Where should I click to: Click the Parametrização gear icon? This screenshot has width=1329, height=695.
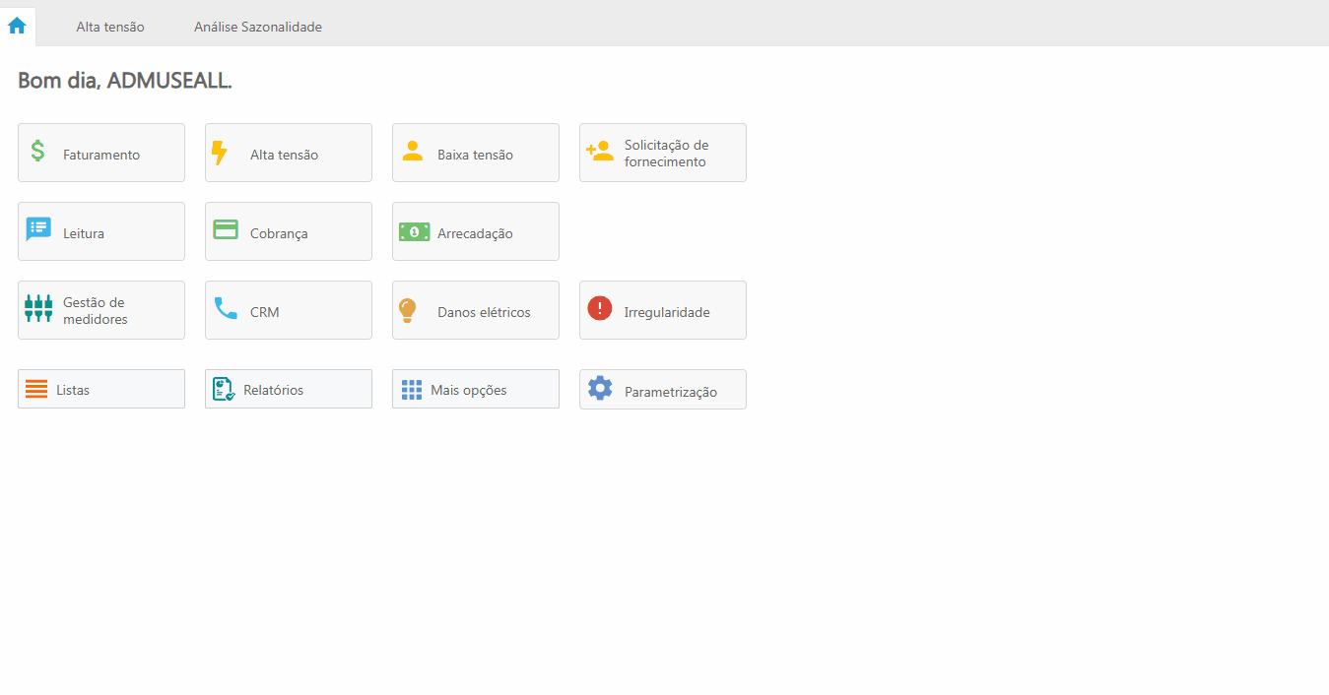click(x=600, y=389)
